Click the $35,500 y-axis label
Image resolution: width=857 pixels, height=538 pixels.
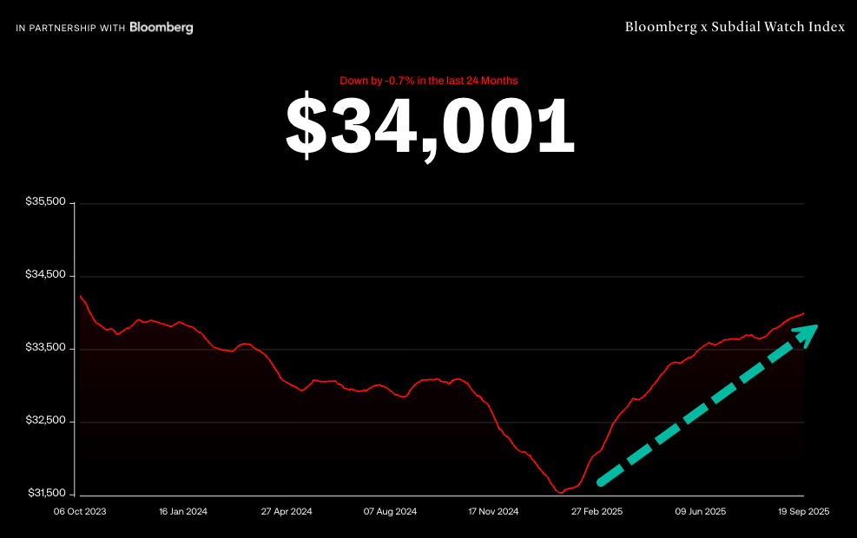[x=46, y=202]
